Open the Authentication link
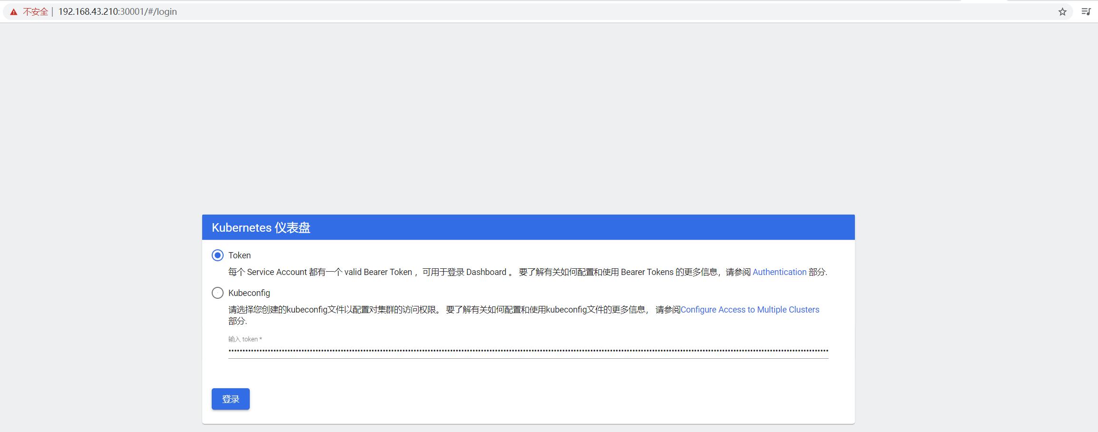1098x432 pixels. pyautogui.click(x=779, y=272)
